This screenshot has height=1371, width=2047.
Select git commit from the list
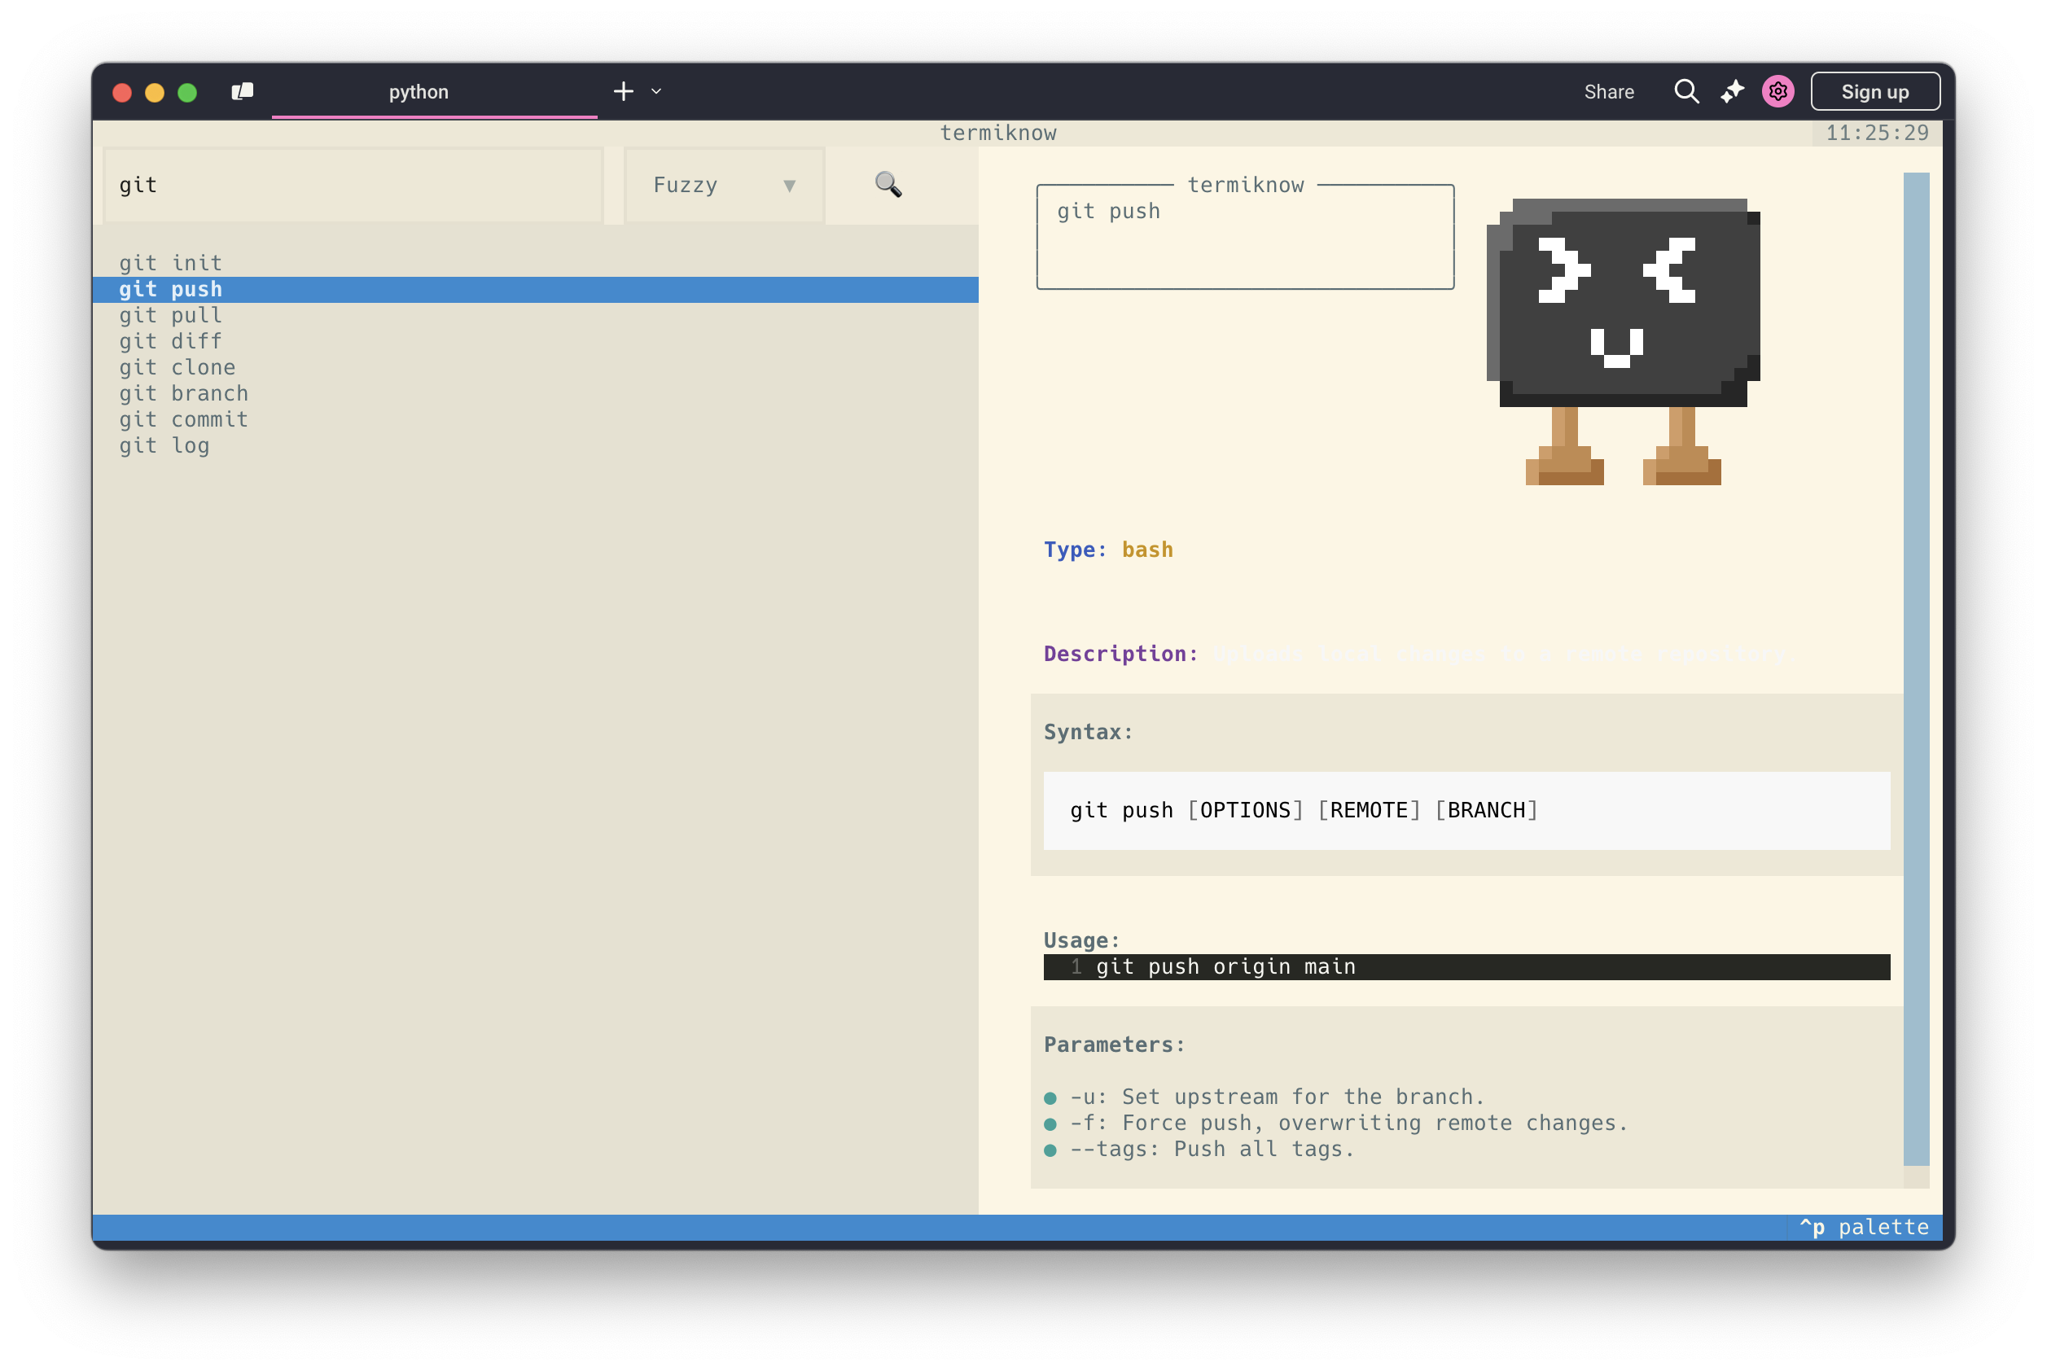point(184,420)
